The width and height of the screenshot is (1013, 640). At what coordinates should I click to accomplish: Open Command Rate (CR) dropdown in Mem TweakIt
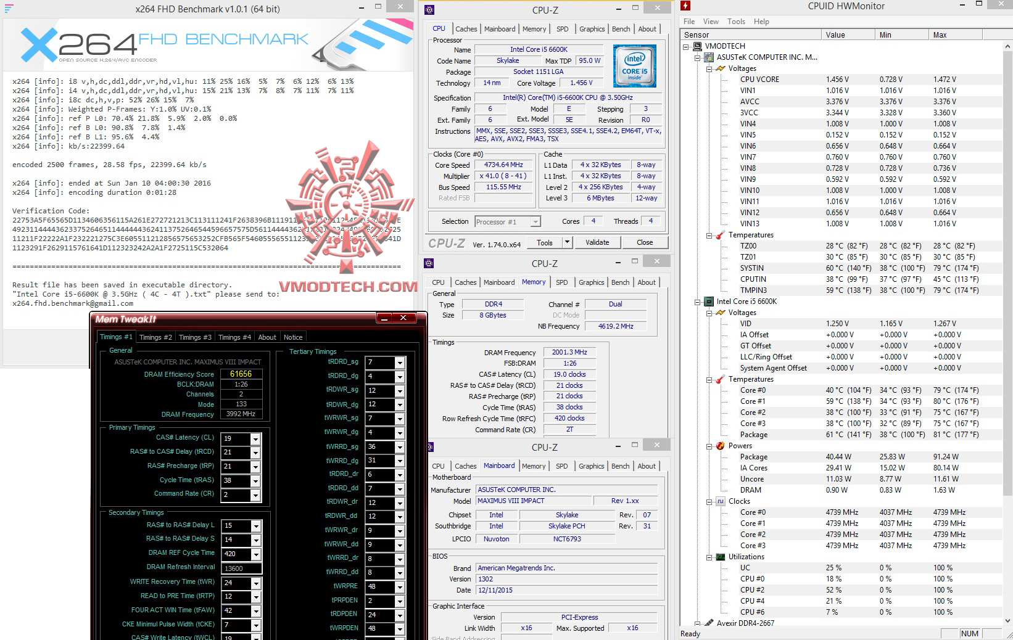(255, 495)
